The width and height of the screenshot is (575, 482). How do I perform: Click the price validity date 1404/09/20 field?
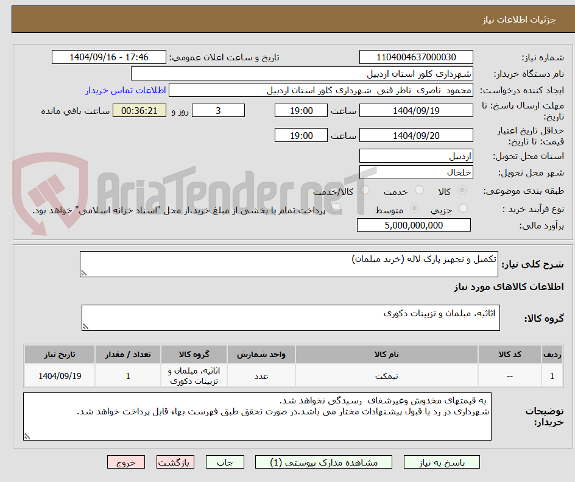click(416, 135)
